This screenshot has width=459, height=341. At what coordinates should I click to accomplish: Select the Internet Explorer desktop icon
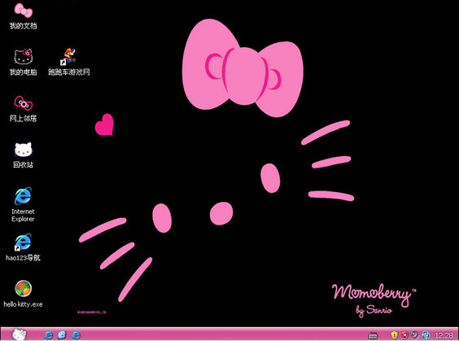23,196
